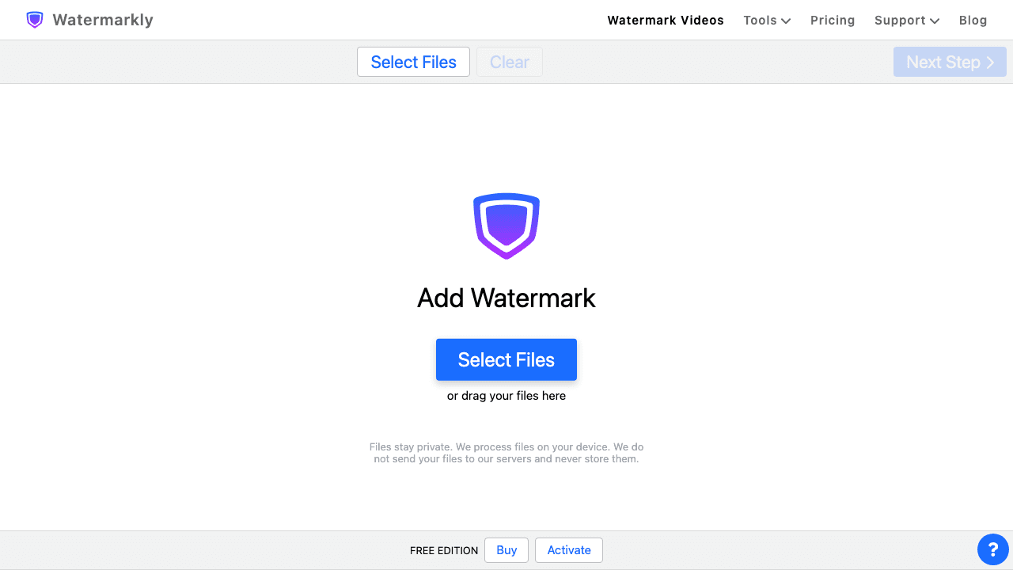Click the blue Select Files button
Screen dimensions: 1013x570
[506, 359]
